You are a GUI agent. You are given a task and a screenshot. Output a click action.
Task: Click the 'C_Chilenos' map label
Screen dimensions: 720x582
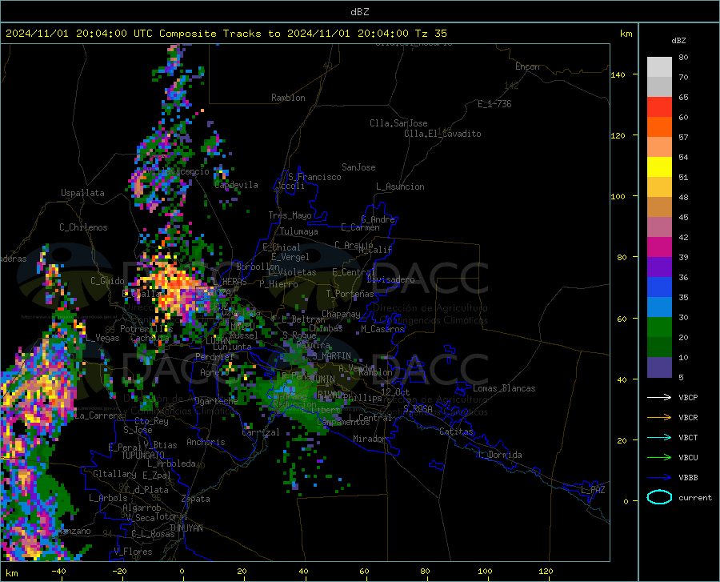click(x=83, y=227)
